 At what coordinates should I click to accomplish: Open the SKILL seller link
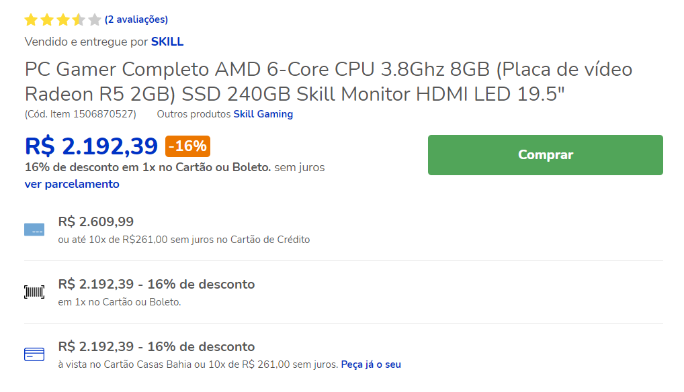[167, 42]
